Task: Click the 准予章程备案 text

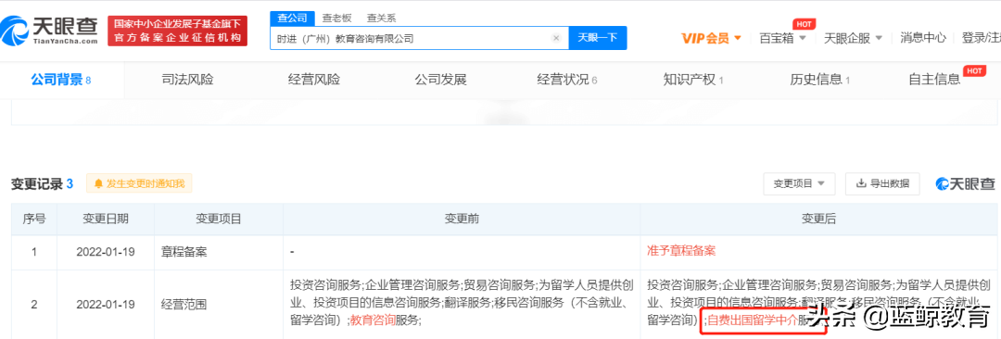Action: point(681,251)
